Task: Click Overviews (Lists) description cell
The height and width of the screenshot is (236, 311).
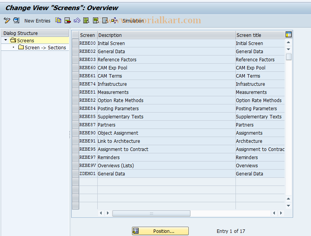Action: (x=167, y=166)
